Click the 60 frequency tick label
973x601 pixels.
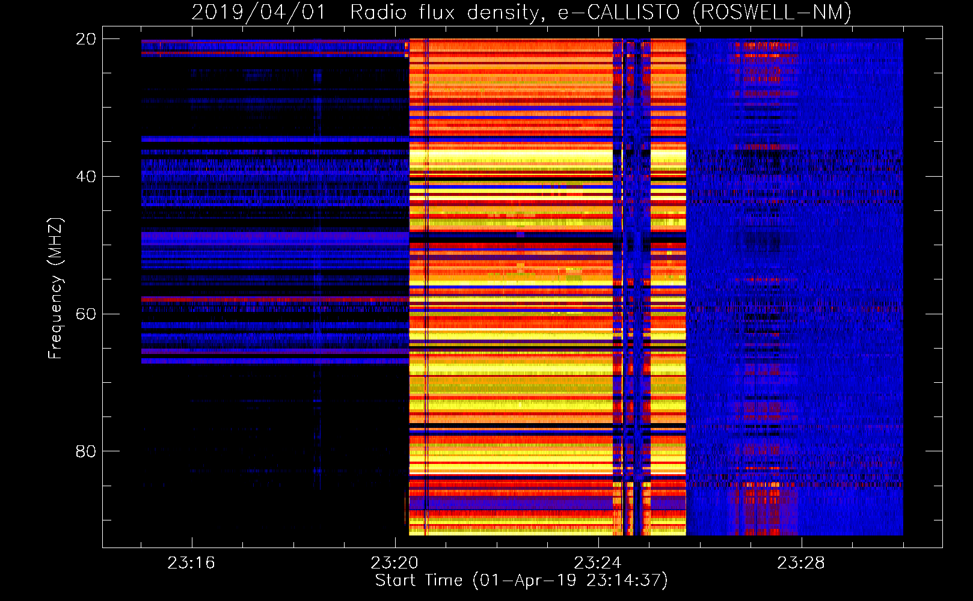[x=86, y=314]
